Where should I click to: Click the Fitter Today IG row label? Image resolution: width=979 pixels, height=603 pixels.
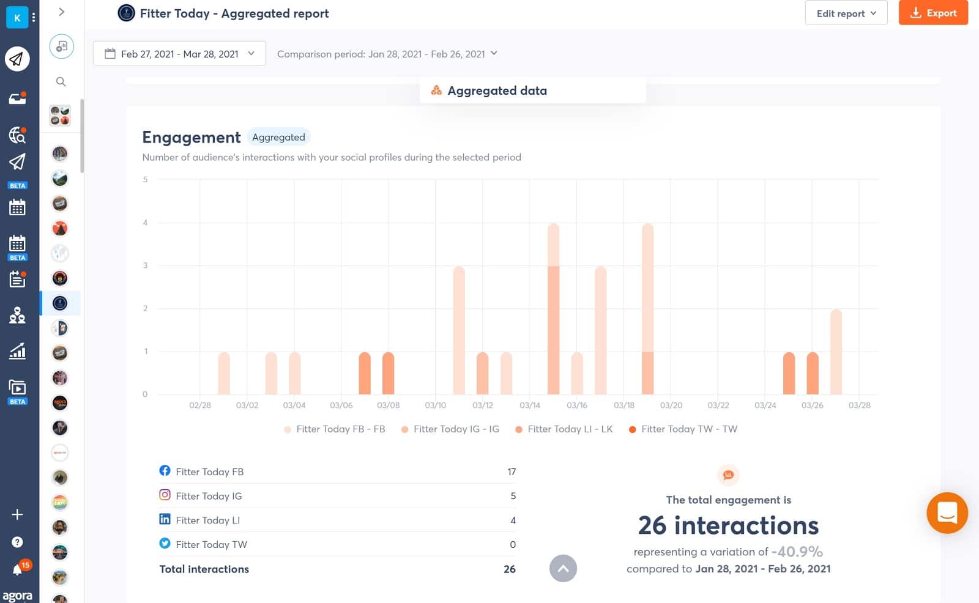coord(209,496)
